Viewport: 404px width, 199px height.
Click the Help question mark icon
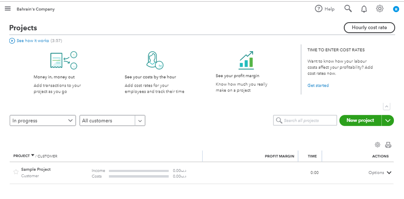[x=319, y=9]
